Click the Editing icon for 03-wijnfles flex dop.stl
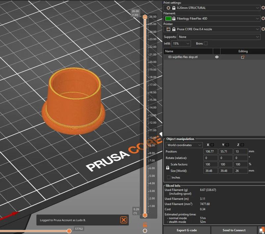 (243, 57)
